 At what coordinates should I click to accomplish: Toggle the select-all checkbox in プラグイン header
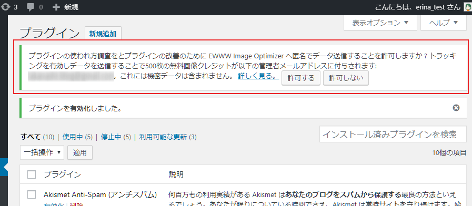[x=32, y=174]
